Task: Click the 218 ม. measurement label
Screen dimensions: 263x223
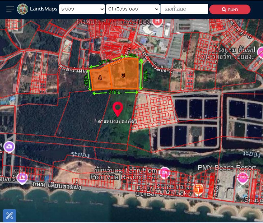Action: point(115,92)
